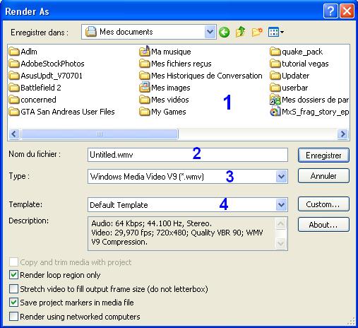Click the Enregistrer button
This screenshot has height=328, width=358.
(323, 156)
